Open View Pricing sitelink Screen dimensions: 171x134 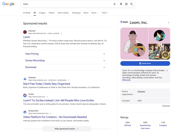pos(32,54)
